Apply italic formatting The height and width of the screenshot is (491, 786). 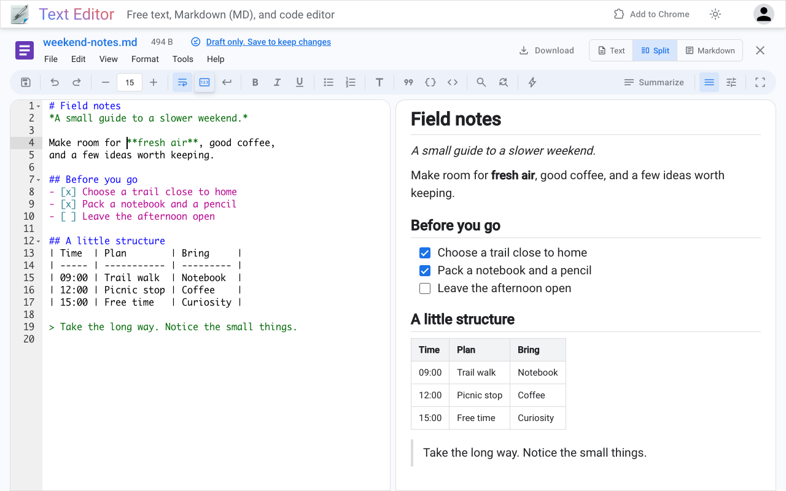pyautogui.click(x=278, y=82)
